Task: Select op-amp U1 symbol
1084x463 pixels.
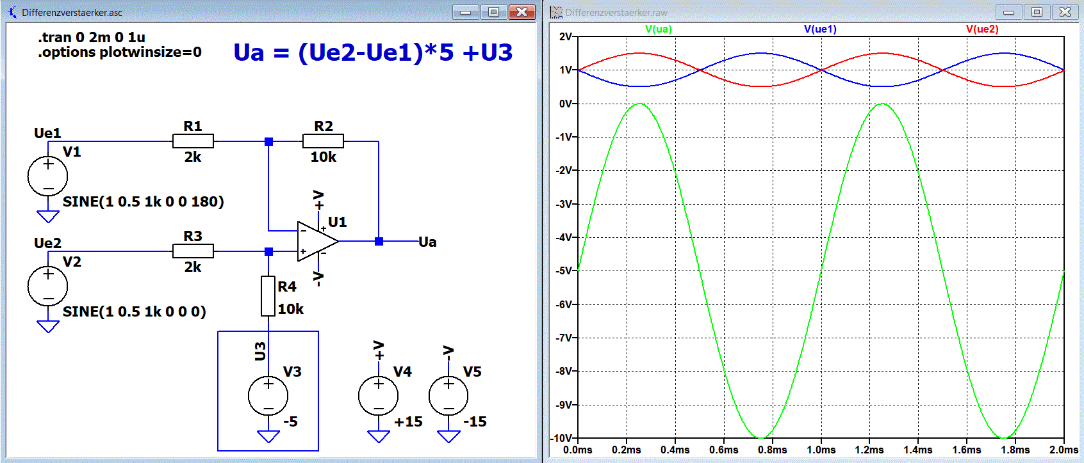Action: click(318, 241)
